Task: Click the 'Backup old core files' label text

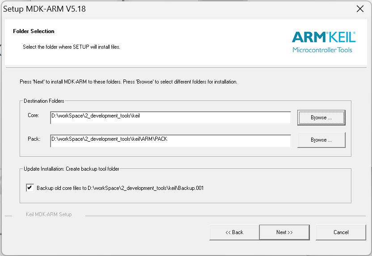Action: pos(120,188)
